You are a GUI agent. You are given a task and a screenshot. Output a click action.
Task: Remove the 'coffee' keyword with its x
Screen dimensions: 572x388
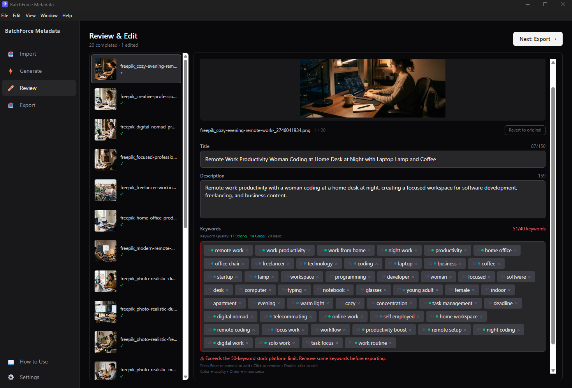coord(499,264)
